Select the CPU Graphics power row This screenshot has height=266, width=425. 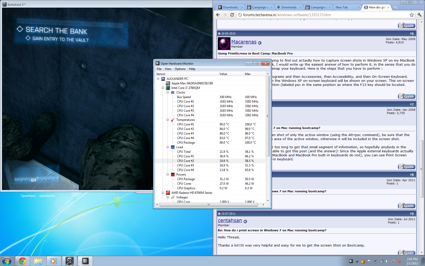[210, 188]
